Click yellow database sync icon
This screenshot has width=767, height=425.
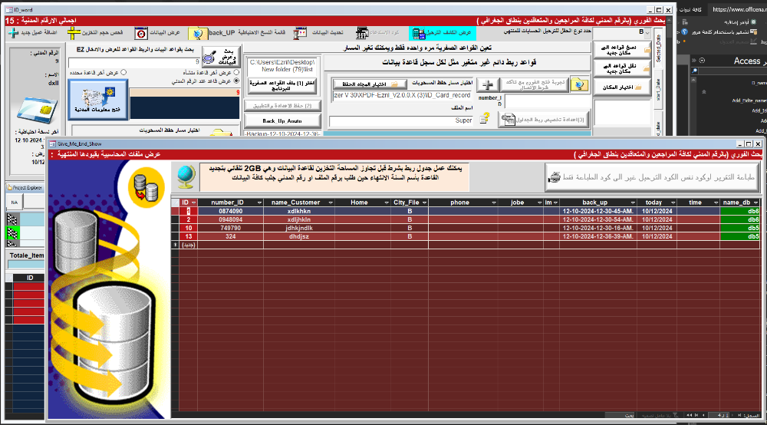coord(146,187)
